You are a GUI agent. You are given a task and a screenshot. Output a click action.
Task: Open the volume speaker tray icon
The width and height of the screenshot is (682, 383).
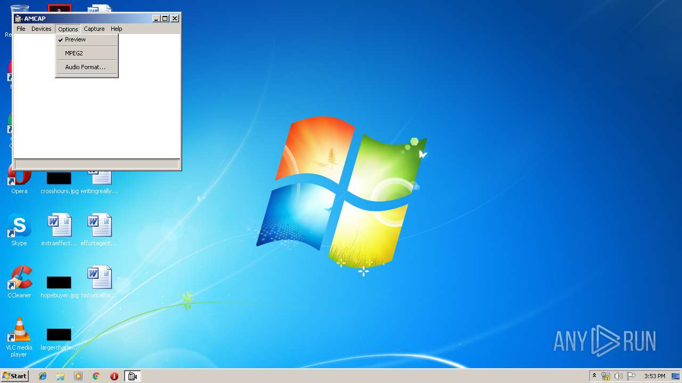[619, 376]
